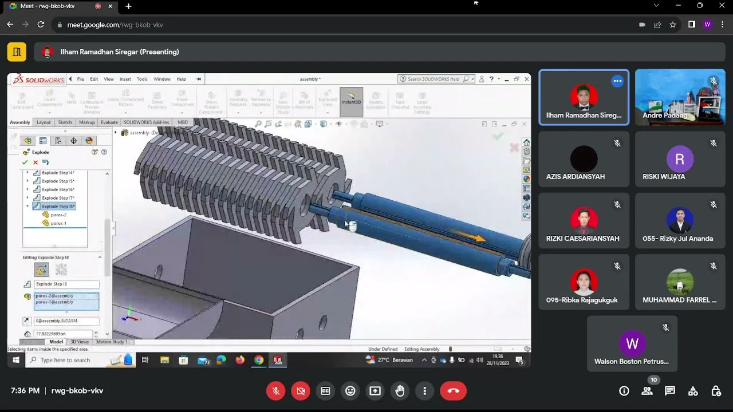Image resolution: width=733 pixels, height=412 pixels.
Task: Open the Design Library task pane icon
Action: pos(526,152)
